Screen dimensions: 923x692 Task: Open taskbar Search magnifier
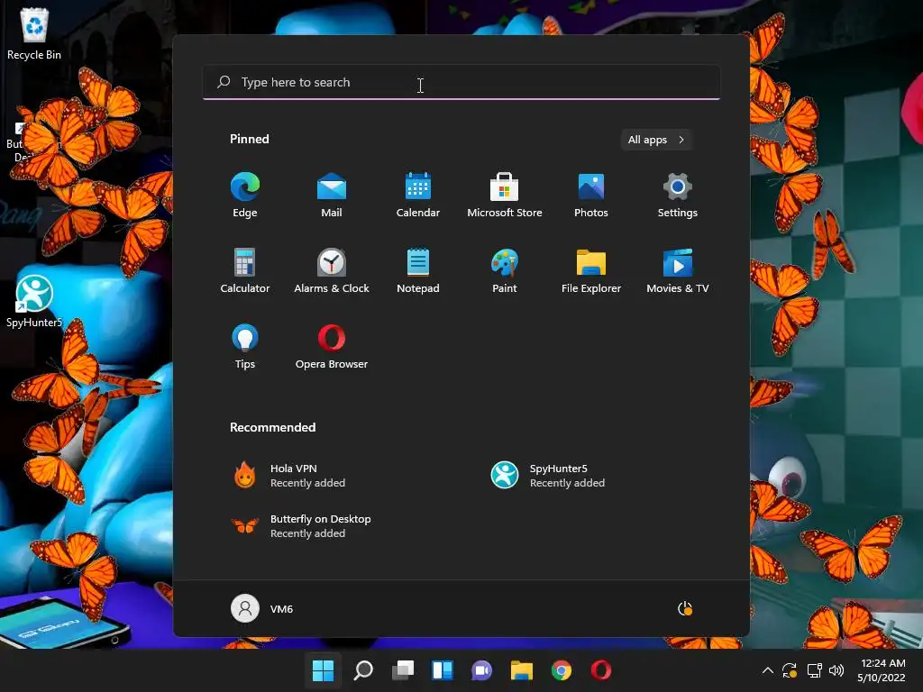click(363, 670)
